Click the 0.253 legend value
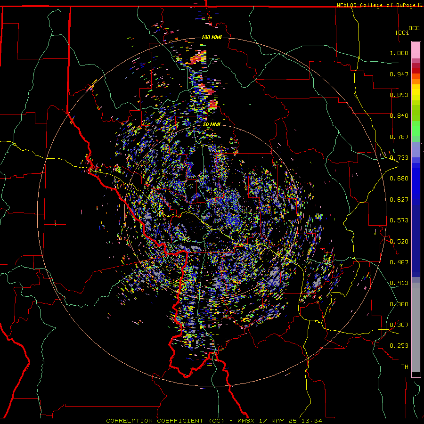The width and height of the screenshot is (424, 424). coord(399,346)
